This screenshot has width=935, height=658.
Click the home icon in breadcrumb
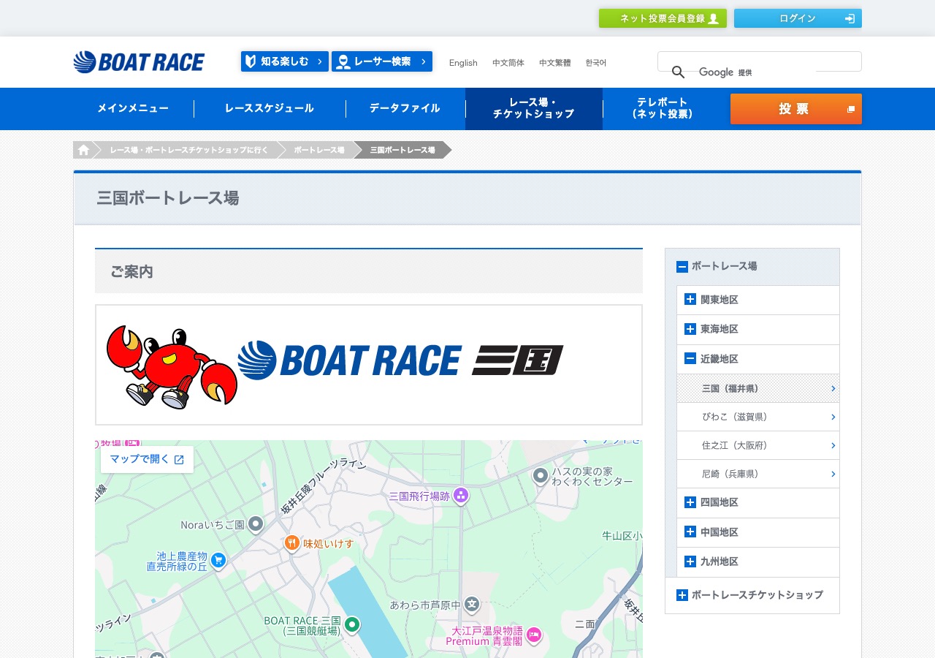point(83,150)
